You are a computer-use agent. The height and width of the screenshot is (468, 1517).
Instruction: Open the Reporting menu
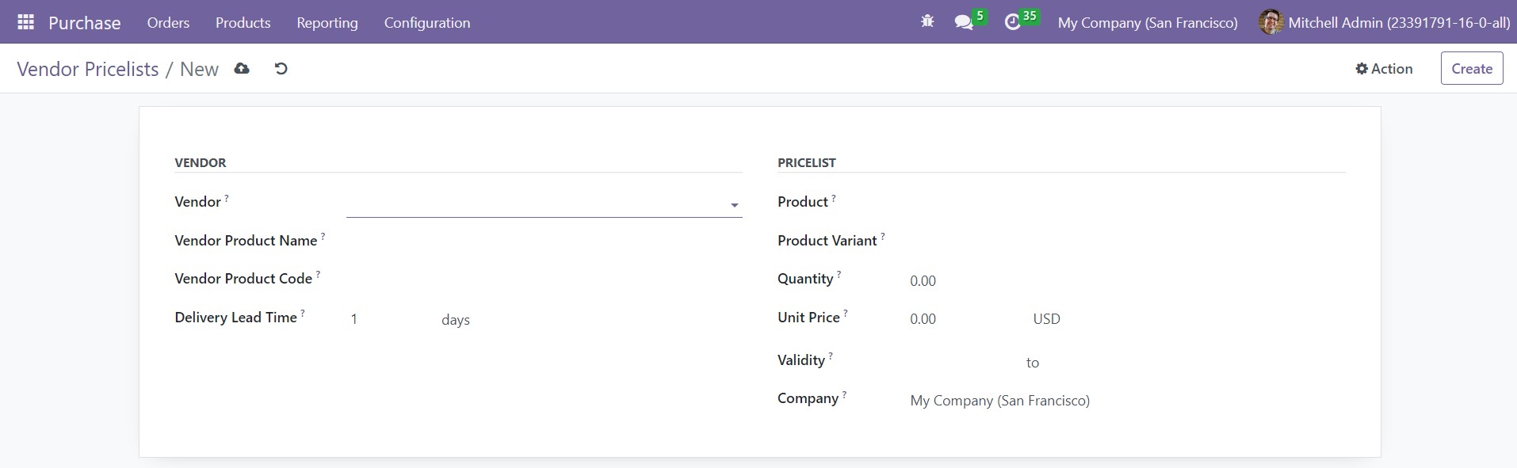tap(327, 22)
